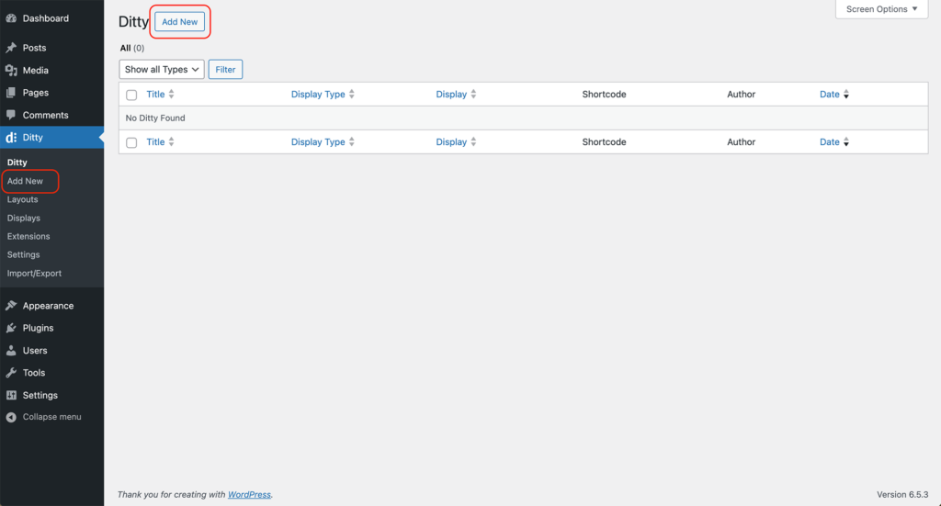Click sort arrow beside bottom Date header
This screenshot has width=941, height=506.
tap(846, 142)
